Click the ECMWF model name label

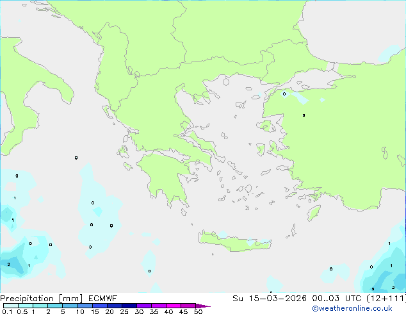click(103, 299)
